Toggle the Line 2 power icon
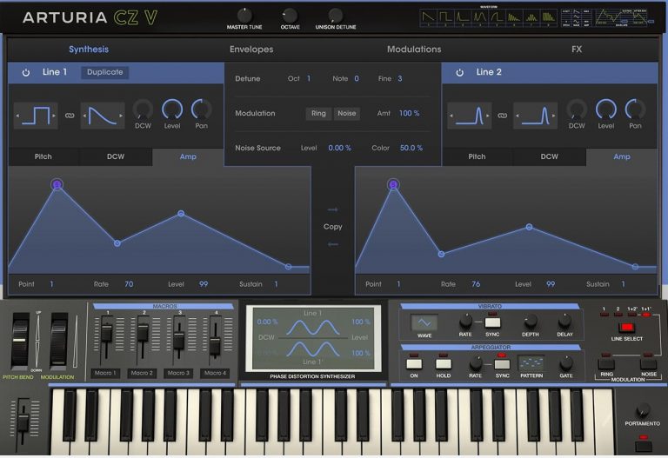The width and height of the screenshot is (668, 458). point(459,72)
